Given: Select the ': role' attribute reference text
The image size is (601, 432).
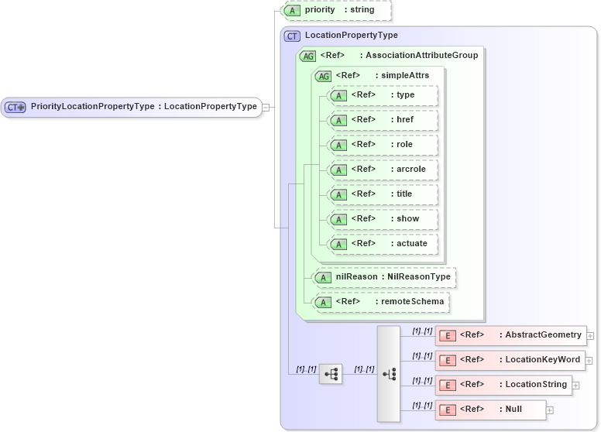Looking at the screenshot, I should 401,144.
